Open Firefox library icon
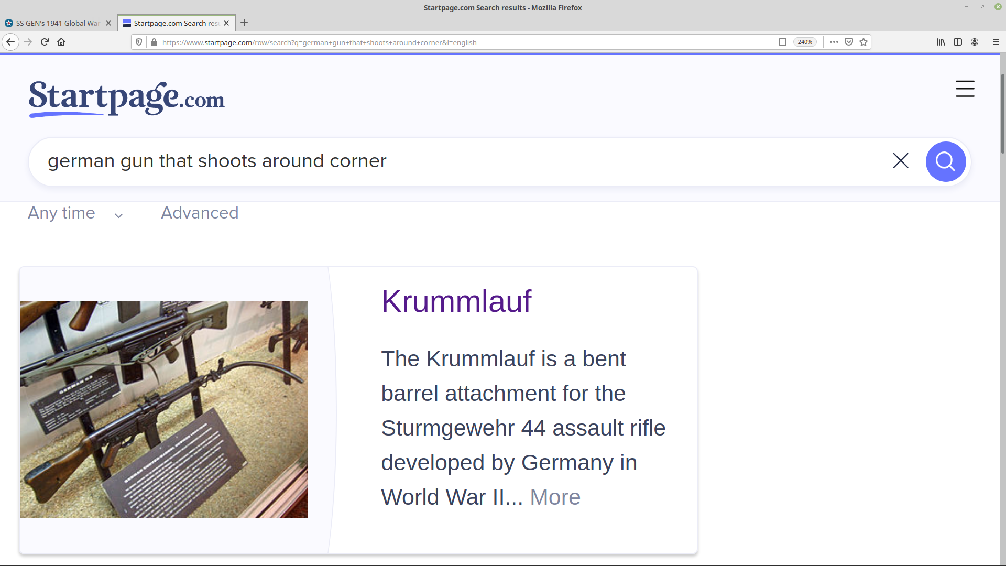 [x=941, y=42]
